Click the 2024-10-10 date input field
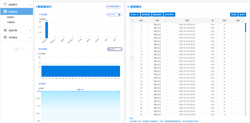 [x=114, y=15]
